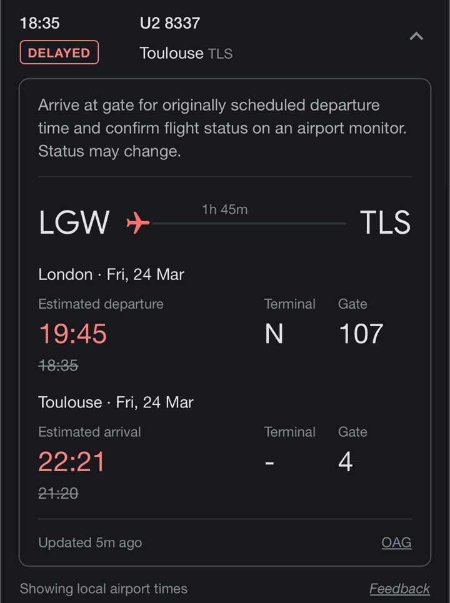
Task: Select the 19:45 estimated departure time
Action: 72,333
